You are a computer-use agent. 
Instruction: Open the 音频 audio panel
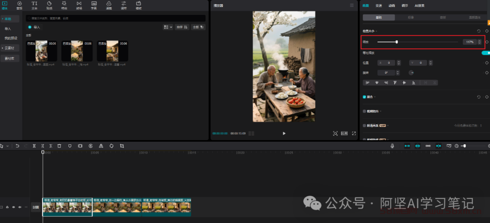click(x=20, y=5)
